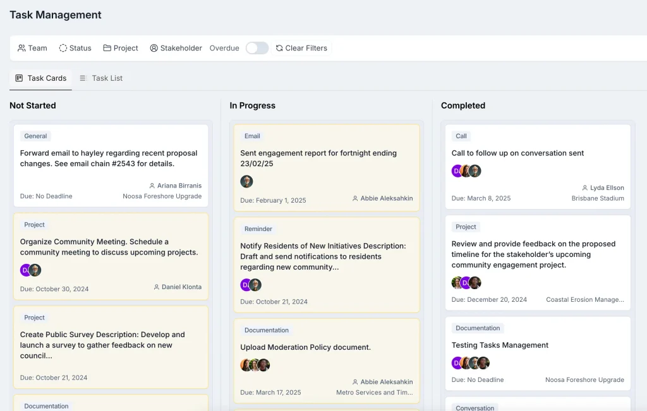647x411 pixels.
Task: Open the Stakeholder filter
Action: (x=176, y=48)
